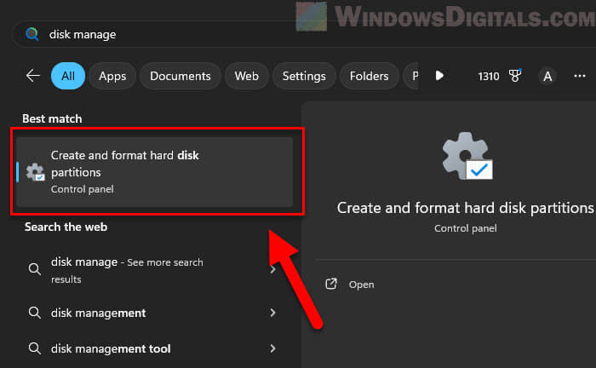Click Control panel label in preview pane
The width and height of the screenshot is (596, 368).
(x=465, y=228)
